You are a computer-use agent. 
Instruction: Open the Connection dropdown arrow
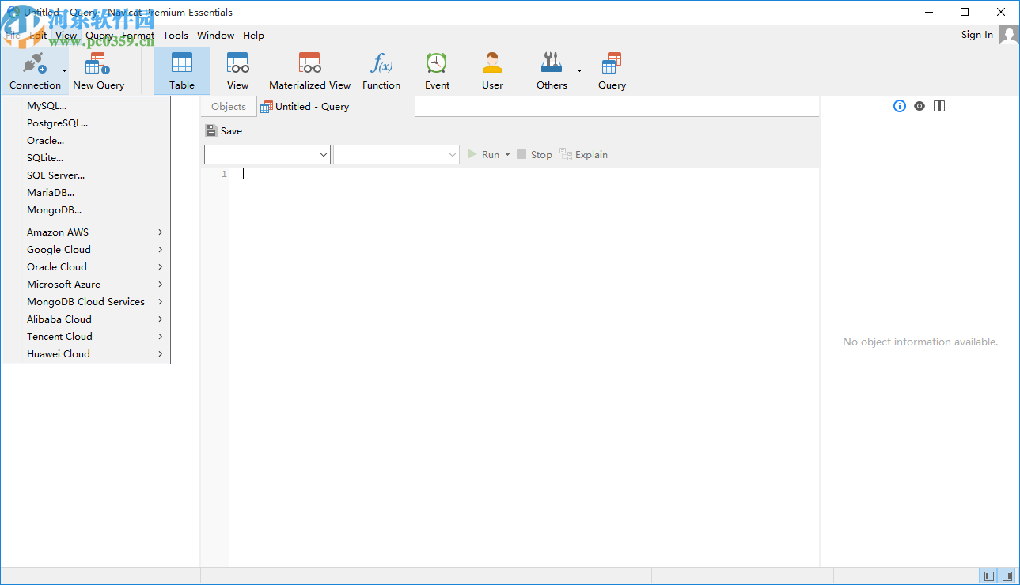pyautogui.click(x=64, y=71)
